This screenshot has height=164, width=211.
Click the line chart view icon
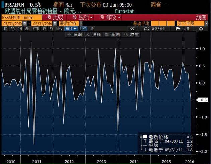(x=83, y=29)
